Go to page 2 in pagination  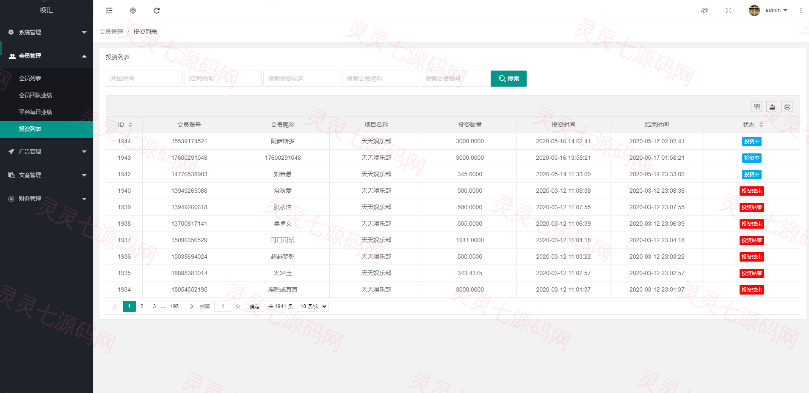[142, 306]
